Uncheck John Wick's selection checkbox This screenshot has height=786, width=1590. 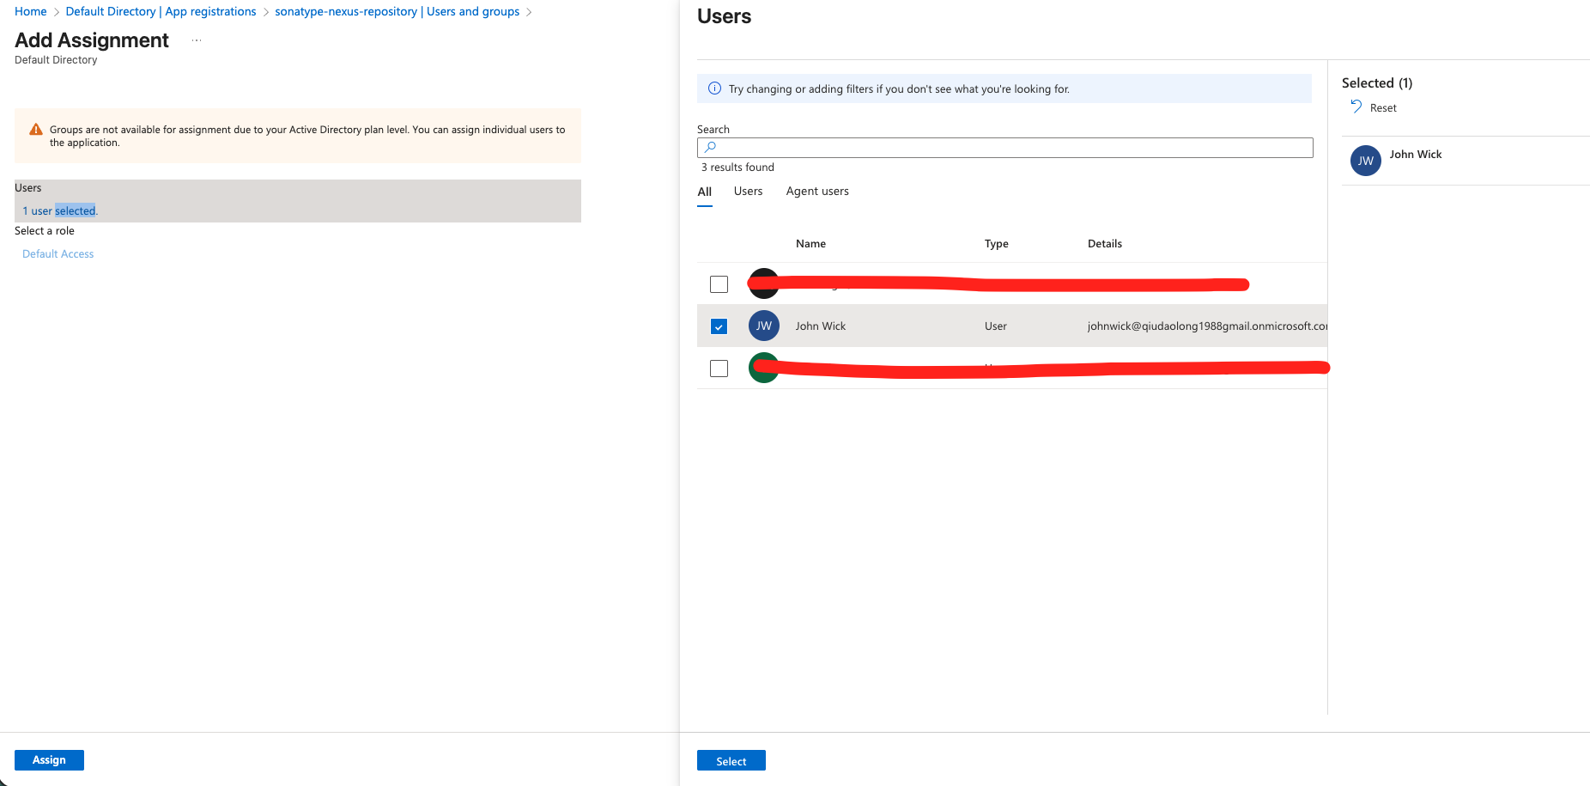[x=719, y=326]
